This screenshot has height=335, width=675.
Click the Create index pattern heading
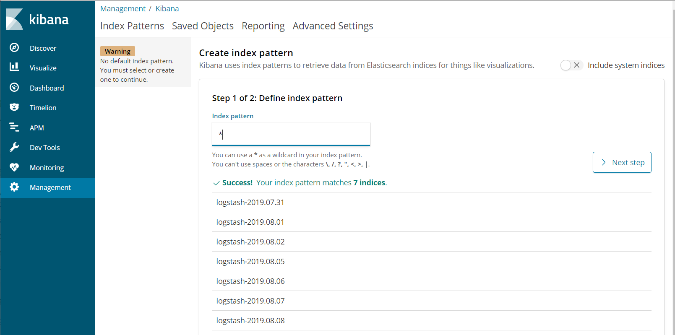pyautogui.click(x=246, y=53)
